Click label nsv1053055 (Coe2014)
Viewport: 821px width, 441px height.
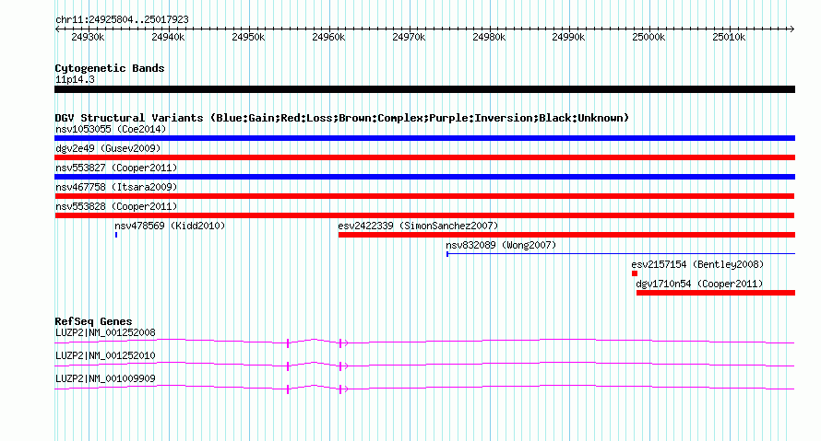[x=111, y=129]
